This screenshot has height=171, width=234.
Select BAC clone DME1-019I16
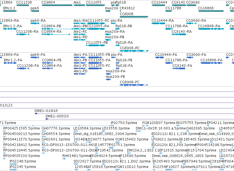[134, 114]
